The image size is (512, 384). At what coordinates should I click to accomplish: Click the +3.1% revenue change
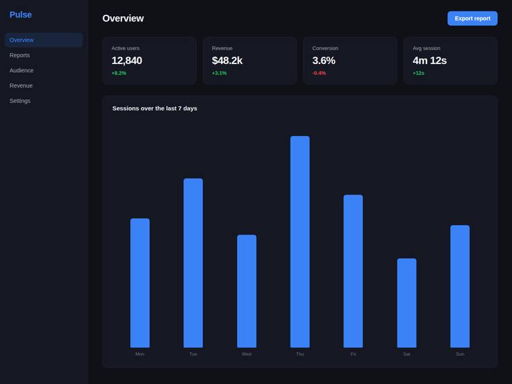pos(219,73)
